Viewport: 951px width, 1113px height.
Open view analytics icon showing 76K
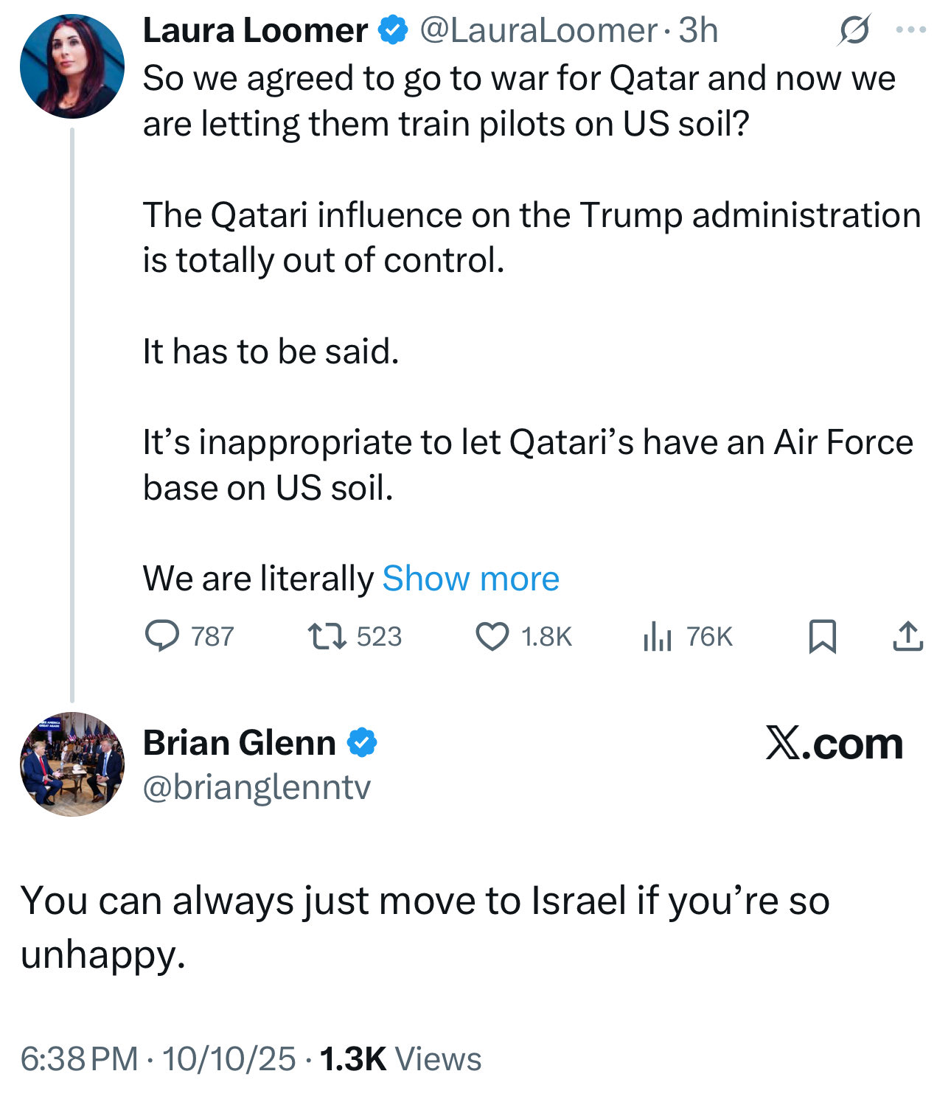tap(658, 636)
